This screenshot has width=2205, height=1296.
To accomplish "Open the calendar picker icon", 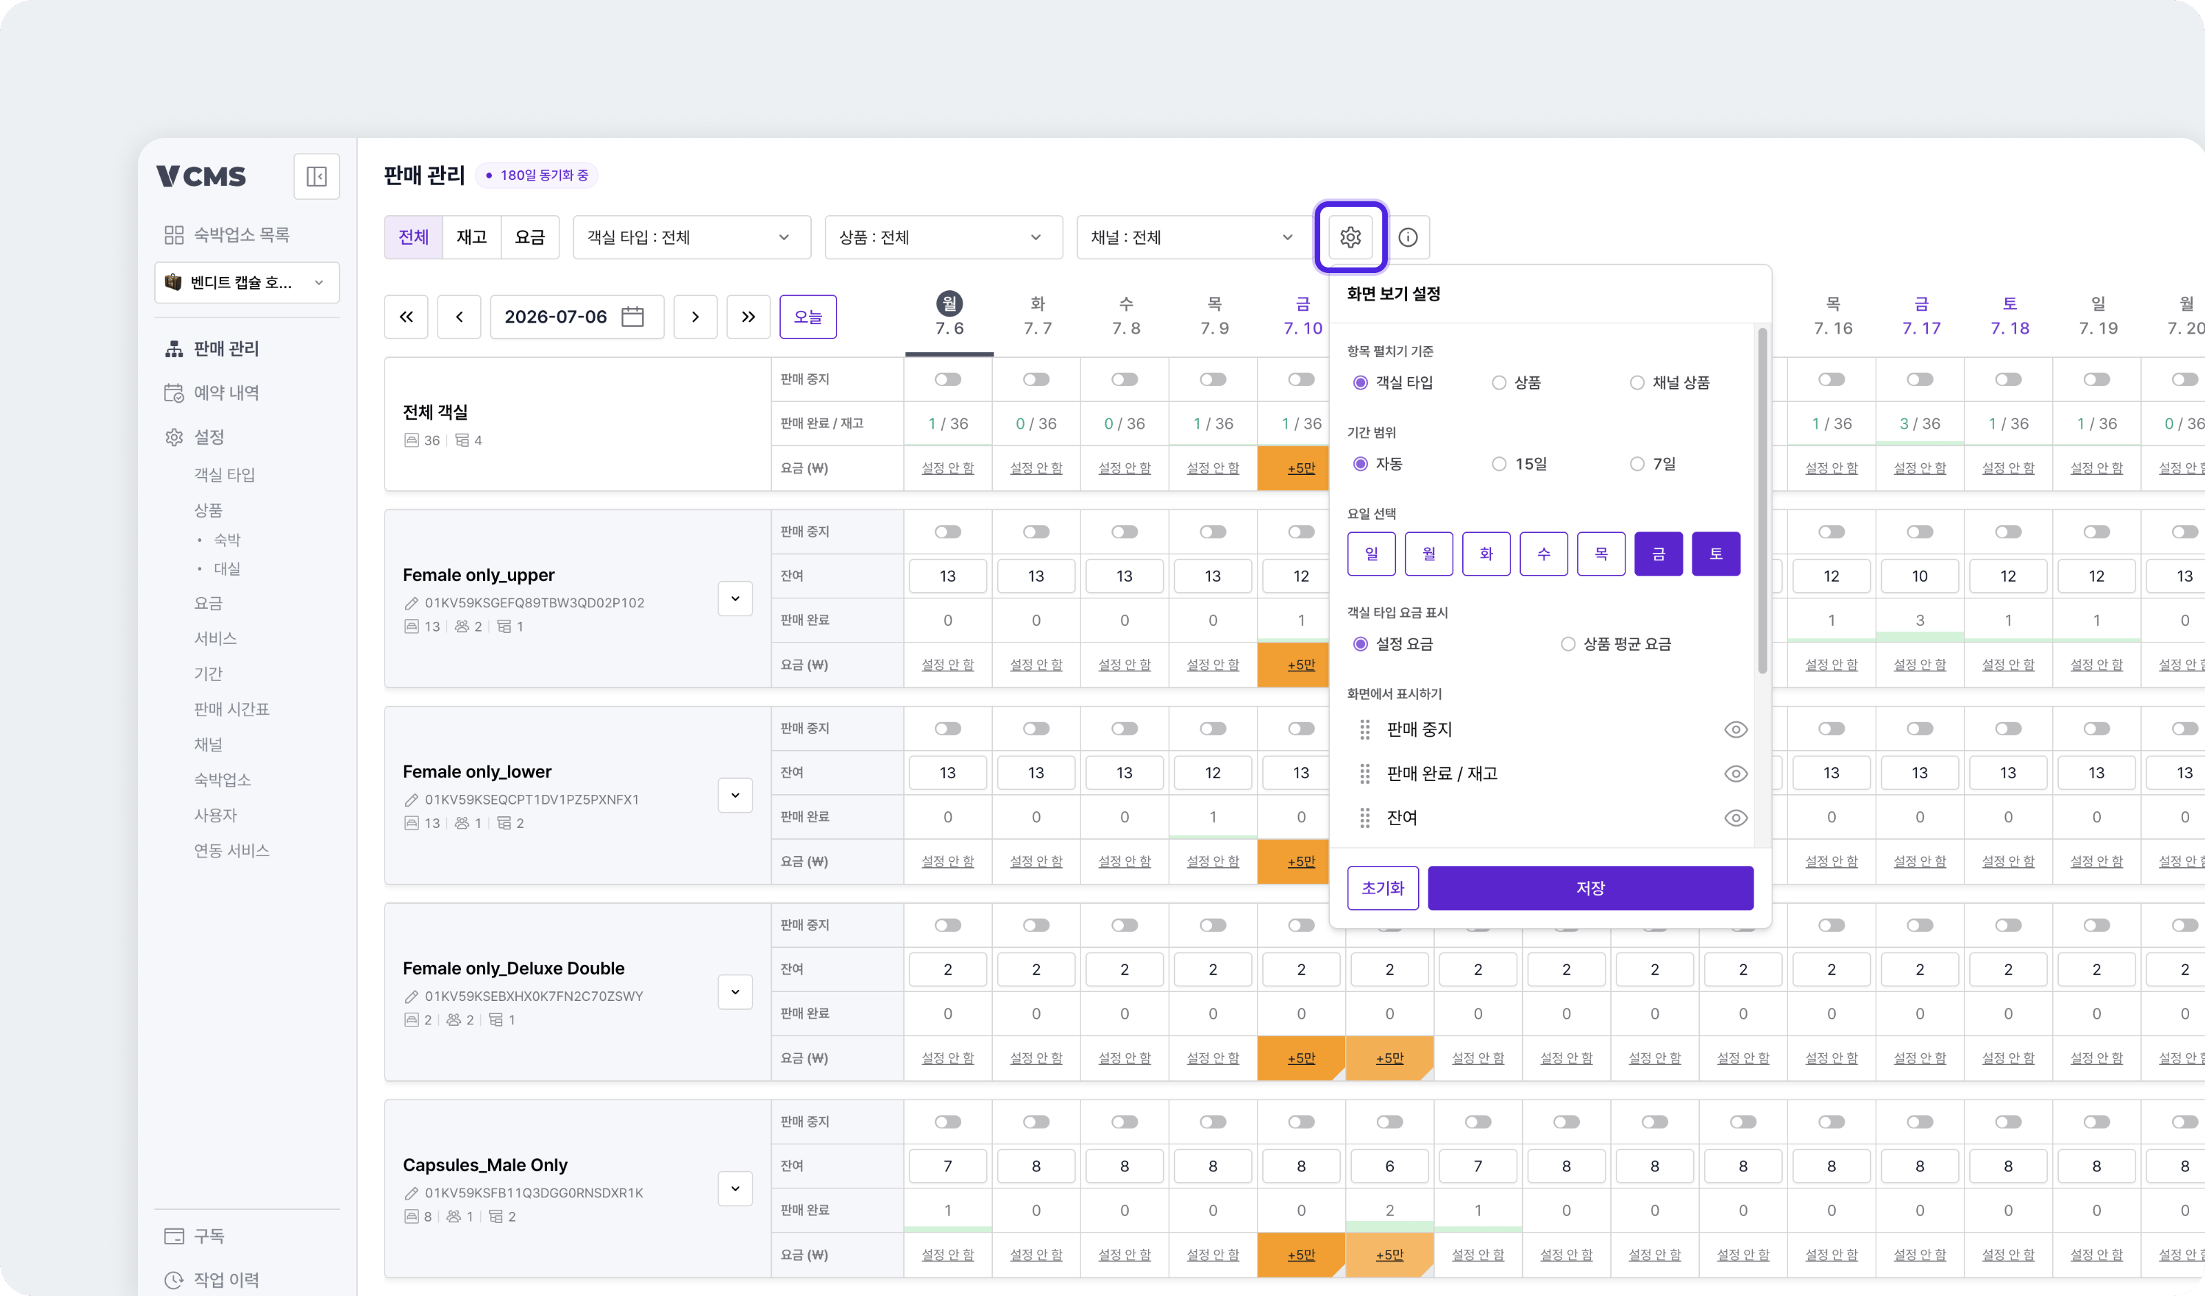I will tap(633, 316).
